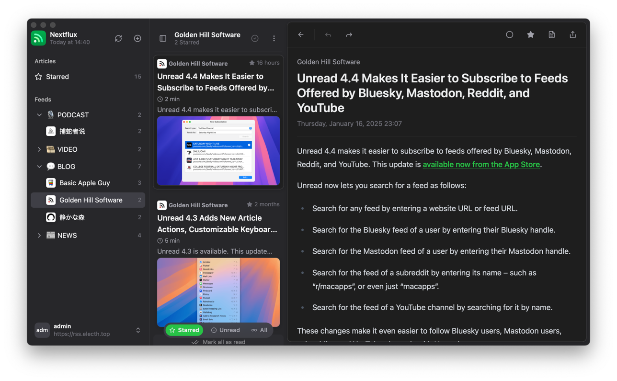
Task: Collapse the BLOG folder chevron
Action: (x=39, y=167)
